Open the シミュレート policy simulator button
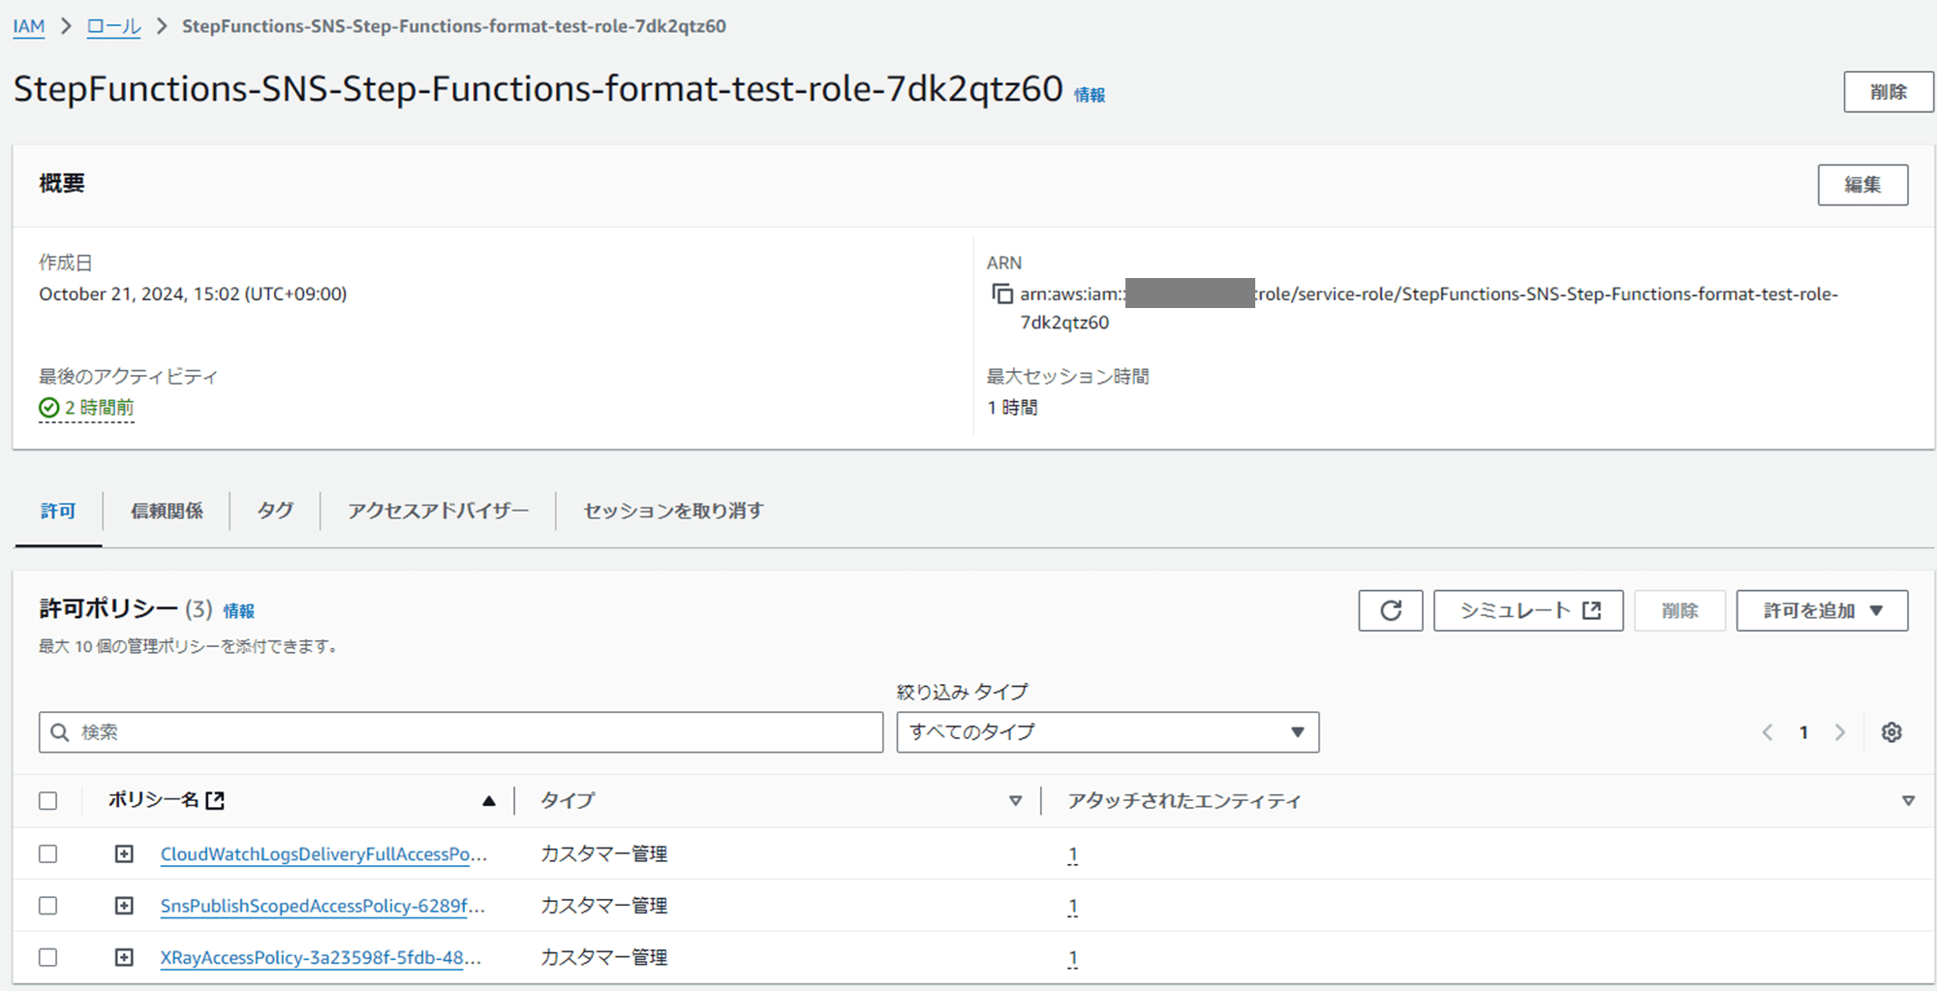The image size is (1937, 991). (1528, 610)
